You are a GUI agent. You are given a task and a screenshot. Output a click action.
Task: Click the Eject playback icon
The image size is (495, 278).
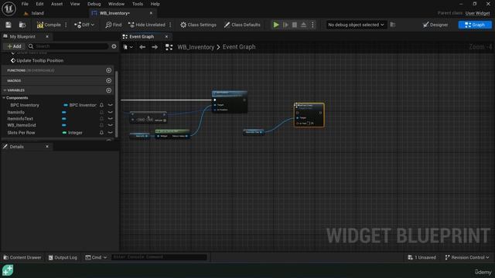303,25
